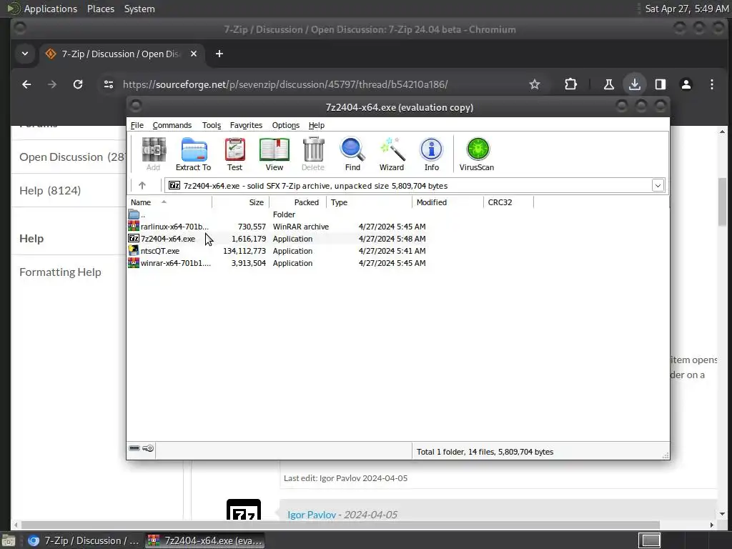Open the System panel menu
Screen dimensions: 732x549
139,9
